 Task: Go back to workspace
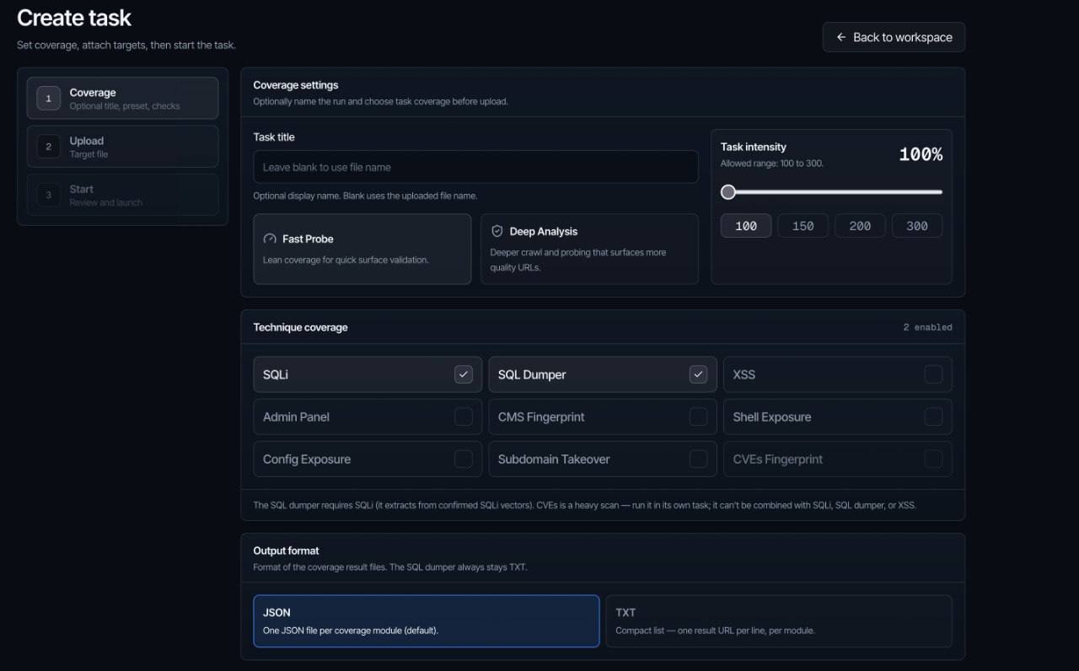[x=894, y=37]
